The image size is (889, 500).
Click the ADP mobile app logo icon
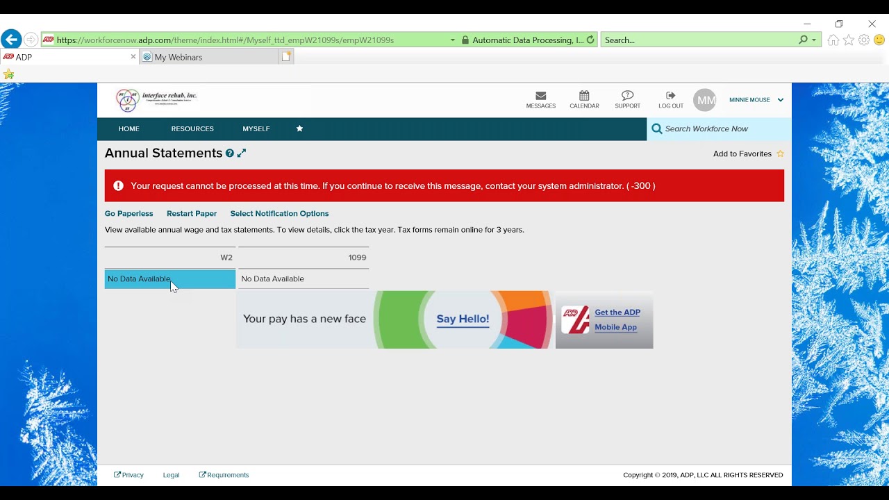(x=575, y=319)
